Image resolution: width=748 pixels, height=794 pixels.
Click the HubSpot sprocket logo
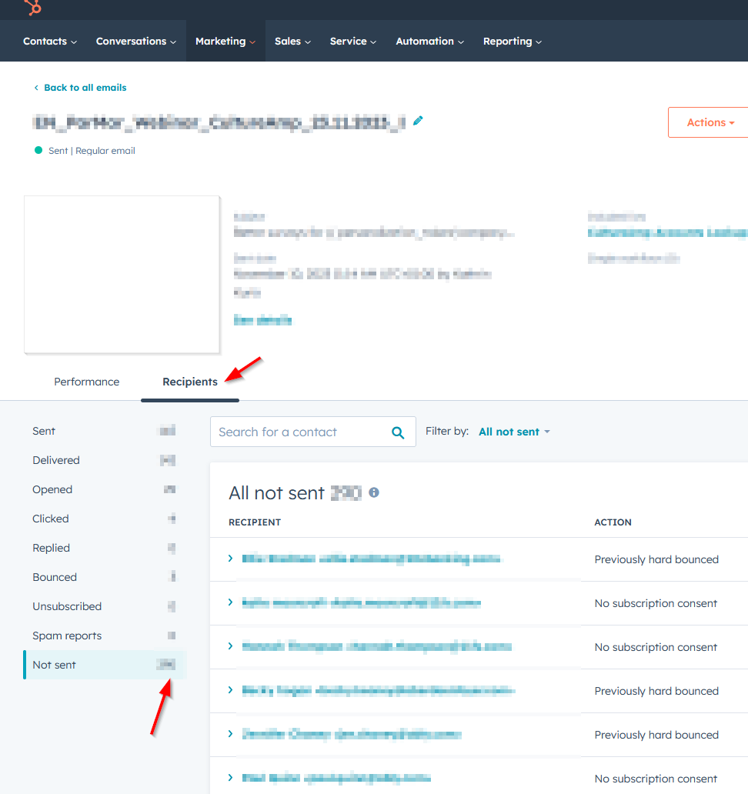[31, 9]
